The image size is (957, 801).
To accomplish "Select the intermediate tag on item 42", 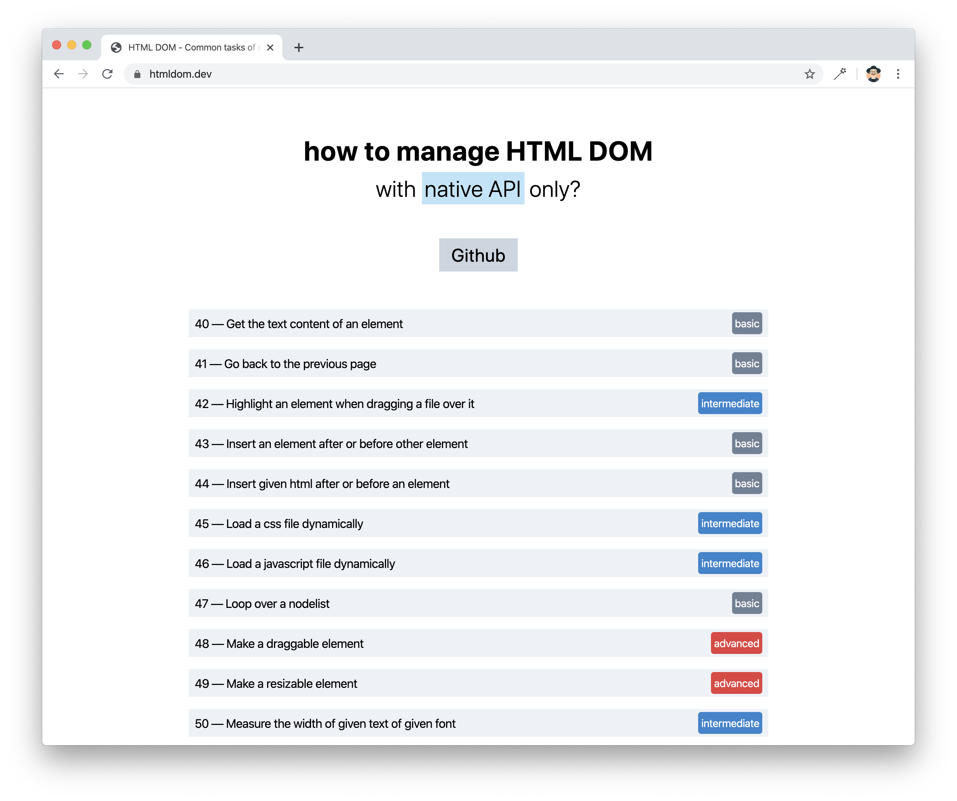I will (x=729, y=404).
